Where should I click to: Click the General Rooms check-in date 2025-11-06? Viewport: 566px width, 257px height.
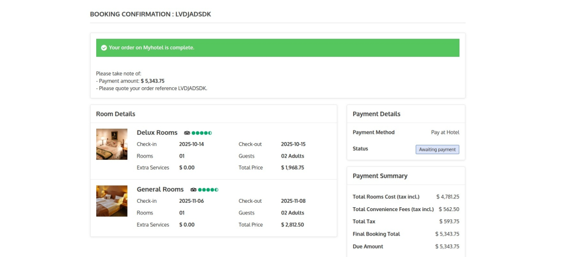coord(191,201)
